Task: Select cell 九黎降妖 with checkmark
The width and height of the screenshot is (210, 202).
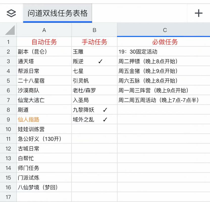Action: [x=94, y=110]
